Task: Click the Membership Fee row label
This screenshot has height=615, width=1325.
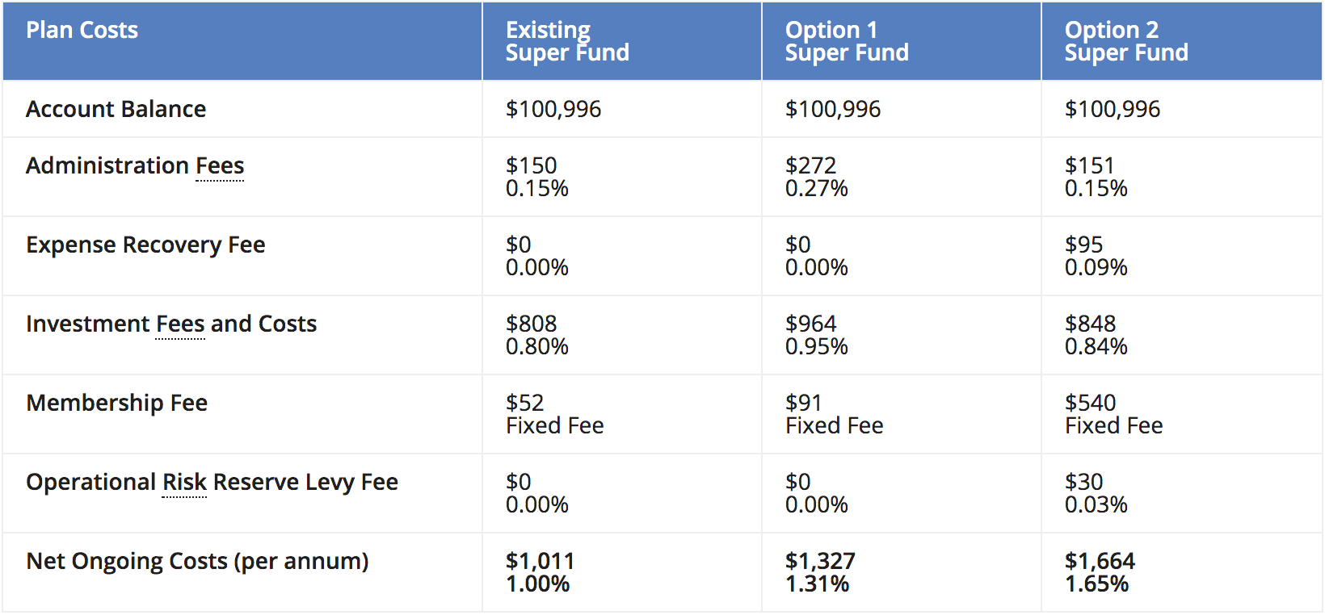Action: pyautogui.click(x=116, y=403)
